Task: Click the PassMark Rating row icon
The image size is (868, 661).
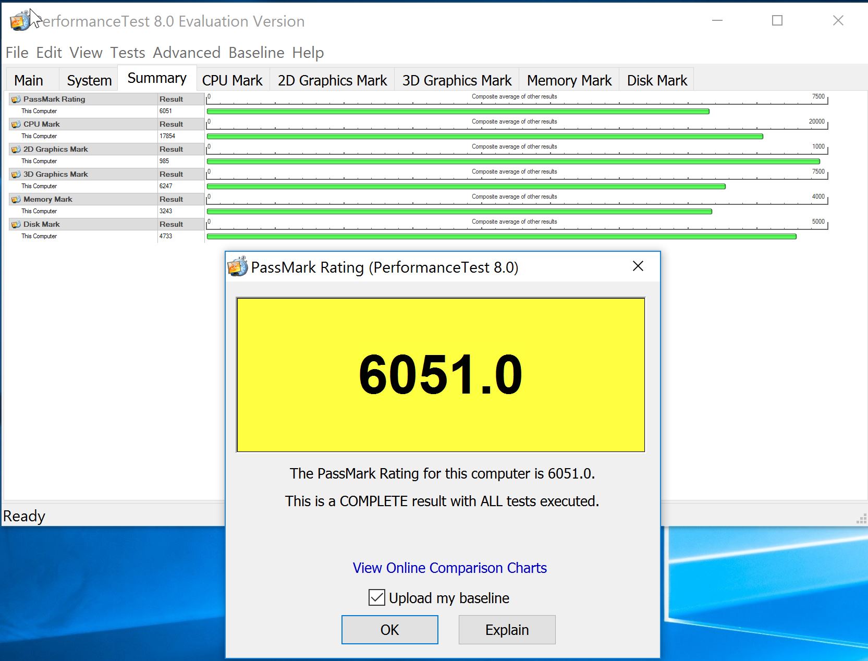Action: pyautogui.click(x=16, y=99)
